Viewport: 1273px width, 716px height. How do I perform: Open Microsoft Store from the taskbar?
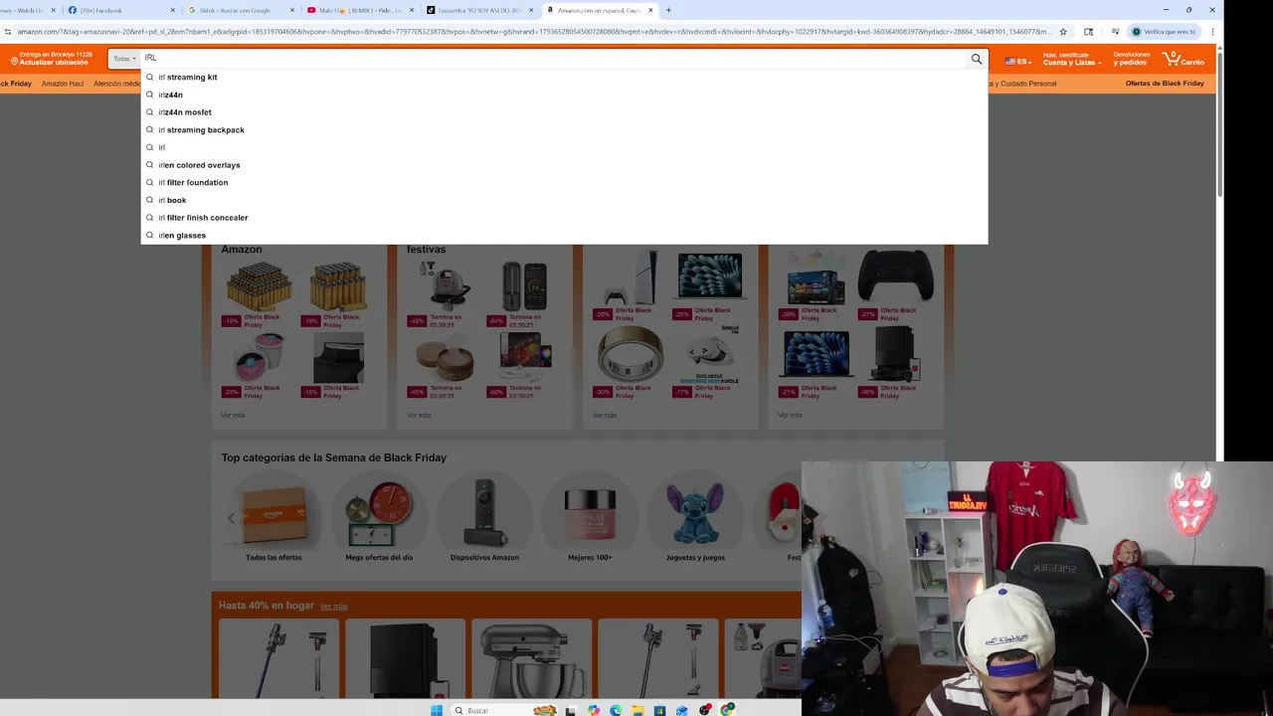click(x=659, y=710)
